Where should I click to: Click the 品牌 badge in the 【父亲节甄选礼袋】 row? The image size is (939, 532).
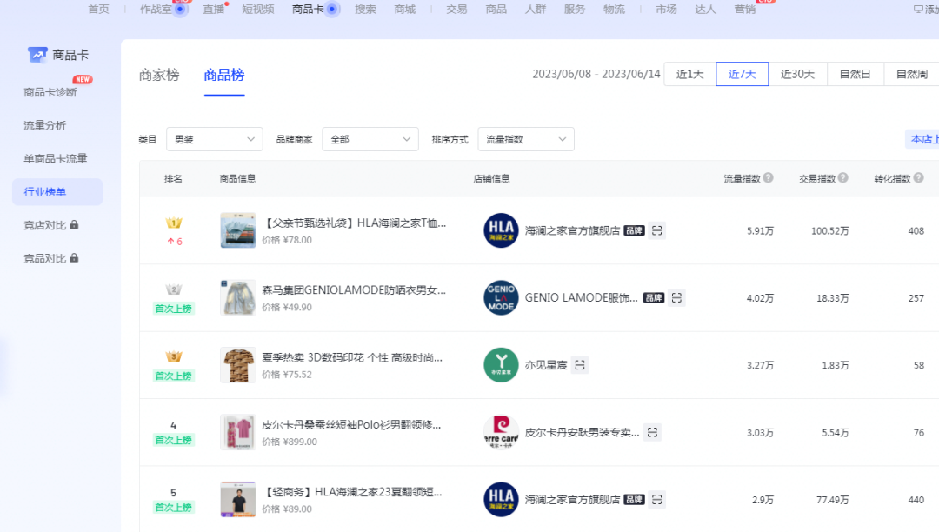tap(634, 231)
